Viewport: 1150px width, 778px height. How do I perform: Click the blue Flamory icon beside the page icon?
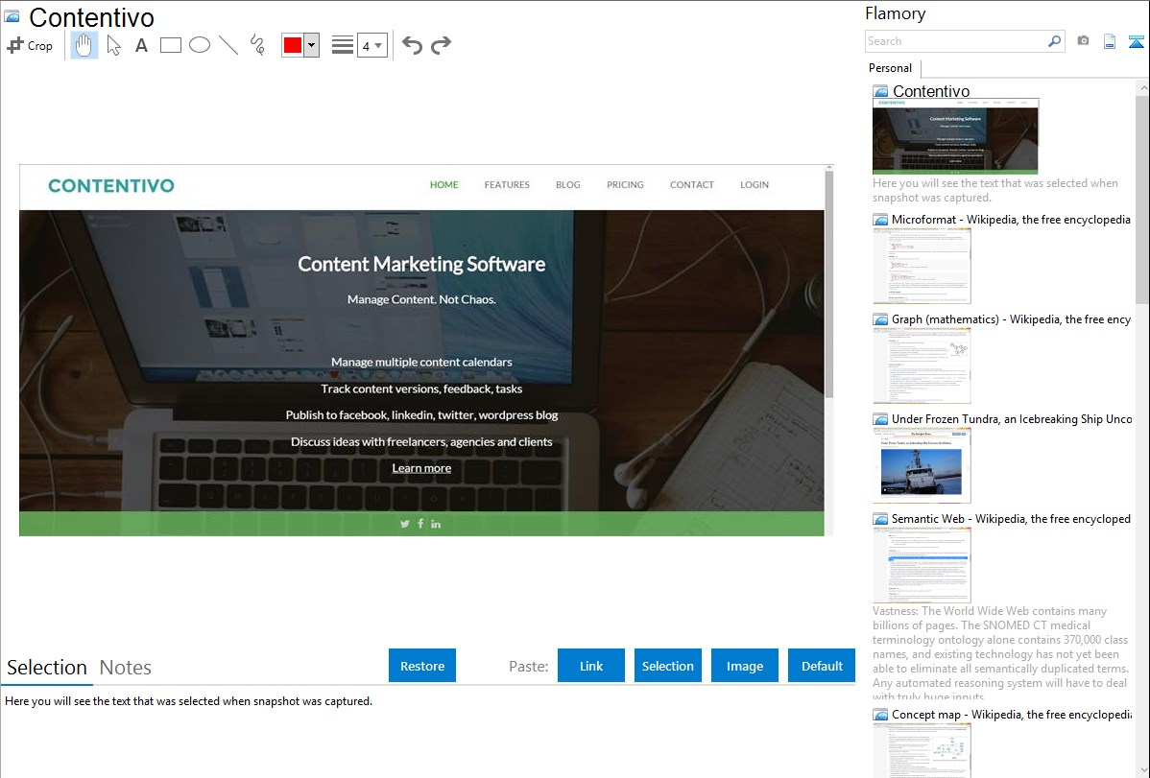point(1136,42)
